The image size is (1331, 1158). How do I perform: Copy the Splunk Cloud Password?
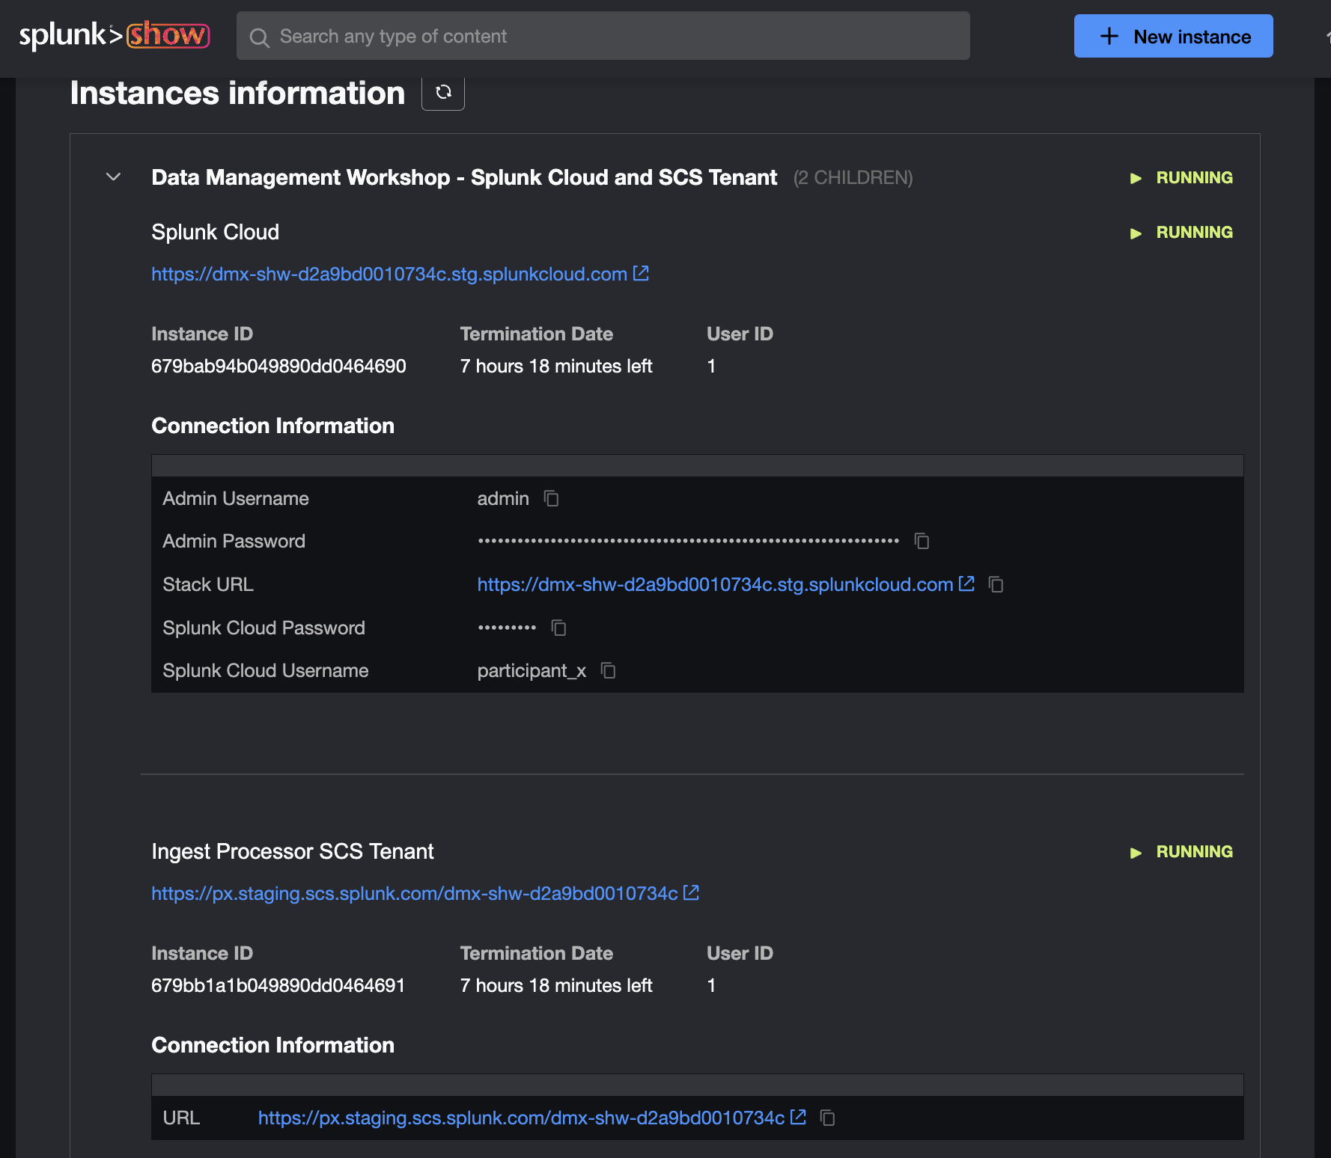point(558,628)
